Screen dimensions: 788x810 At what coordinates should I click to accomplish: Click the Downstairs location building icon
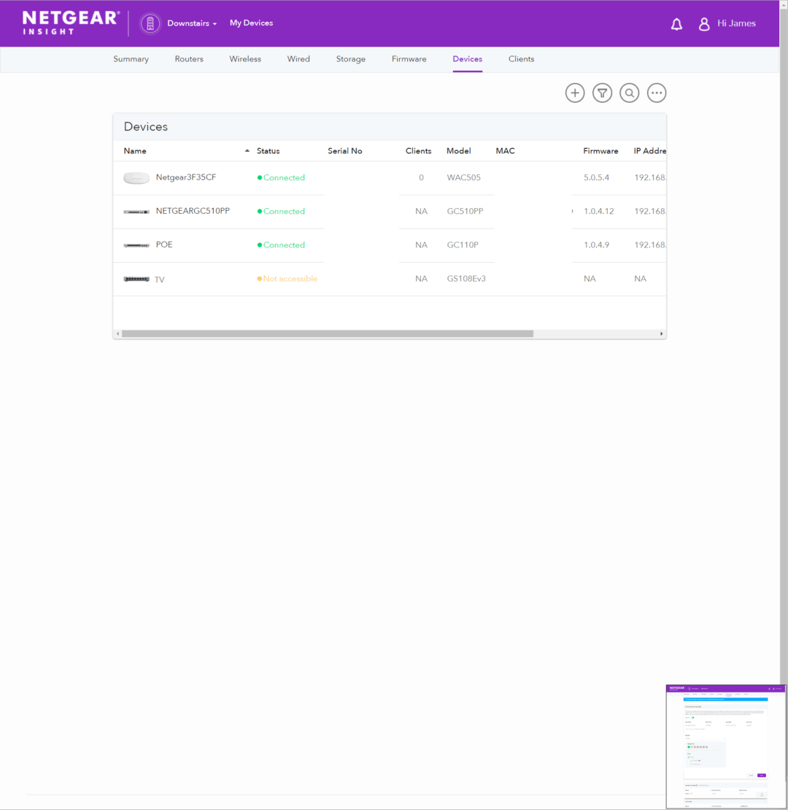coord(150,23)
